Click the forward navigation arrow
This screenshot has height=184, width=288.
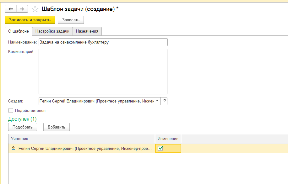pos(22,9)
